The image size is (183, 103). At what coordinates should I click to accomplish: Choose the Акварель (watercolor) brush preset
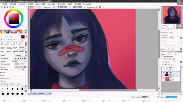point(22,48)
